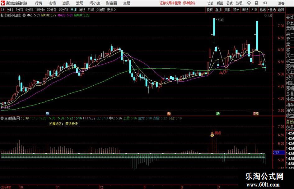Click the 涨榜 event marker
The image size is (294, 189).
tap(256, 113)
